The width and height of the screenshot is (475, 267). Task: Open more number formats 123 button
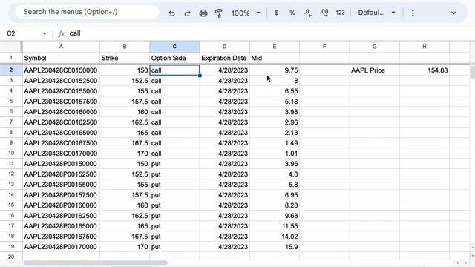point(340,13)
